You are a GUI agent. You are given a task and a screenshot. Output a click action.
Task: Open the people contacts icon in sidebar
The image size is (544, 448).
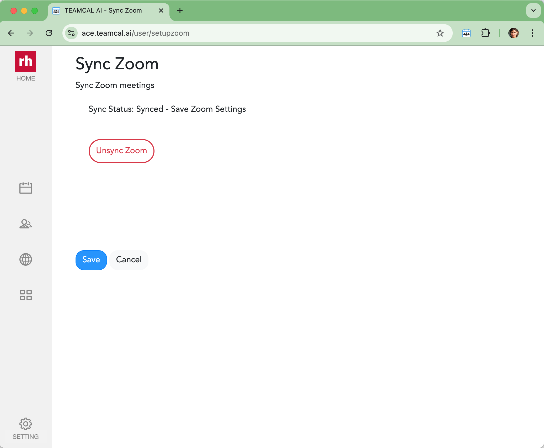26,224
